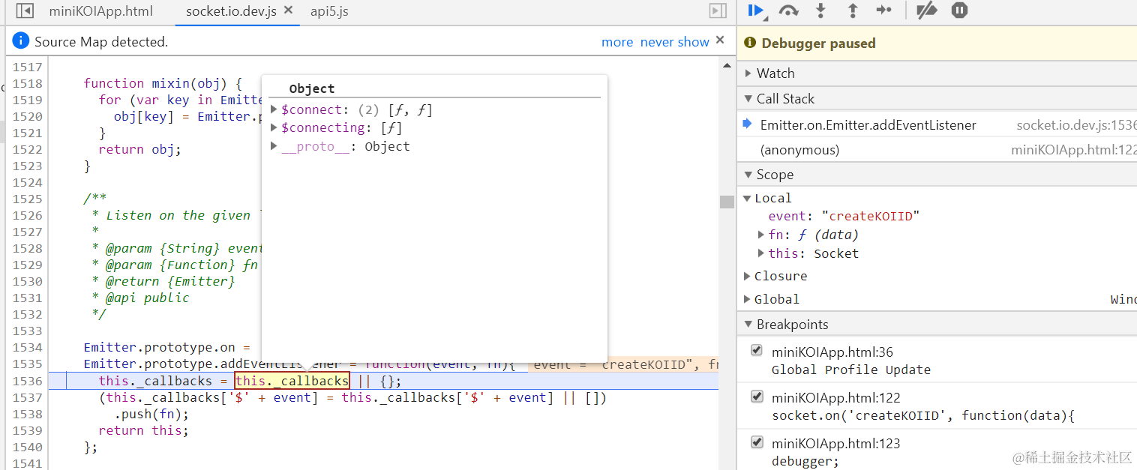Step into next function call
This screenshot has width=1137, height=470.
pyautogui.click(x=820, y=10)
